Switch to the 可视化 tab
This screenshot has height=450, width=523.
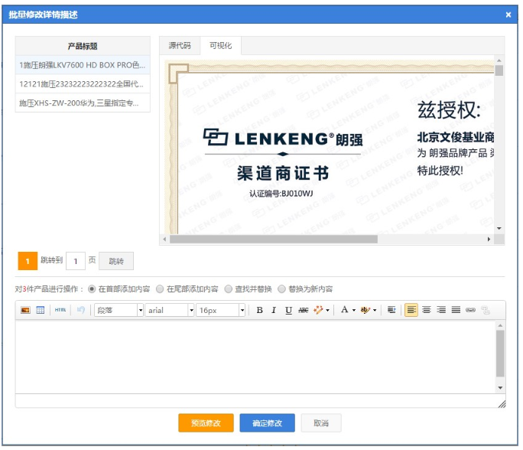coord(220,46)
